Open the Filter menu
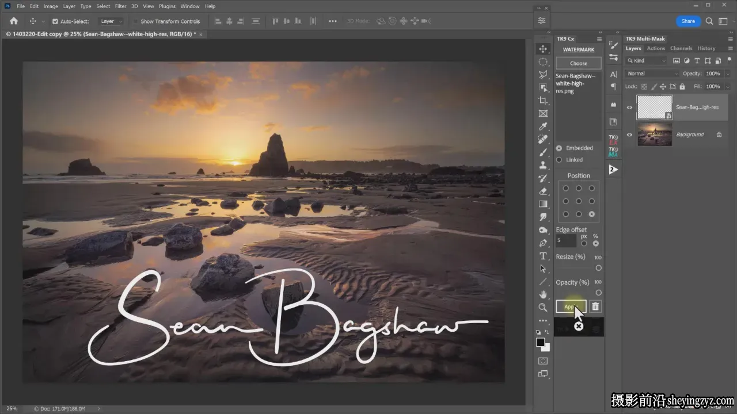This screenshot has width=737, height=414. (x=120, y=6)
